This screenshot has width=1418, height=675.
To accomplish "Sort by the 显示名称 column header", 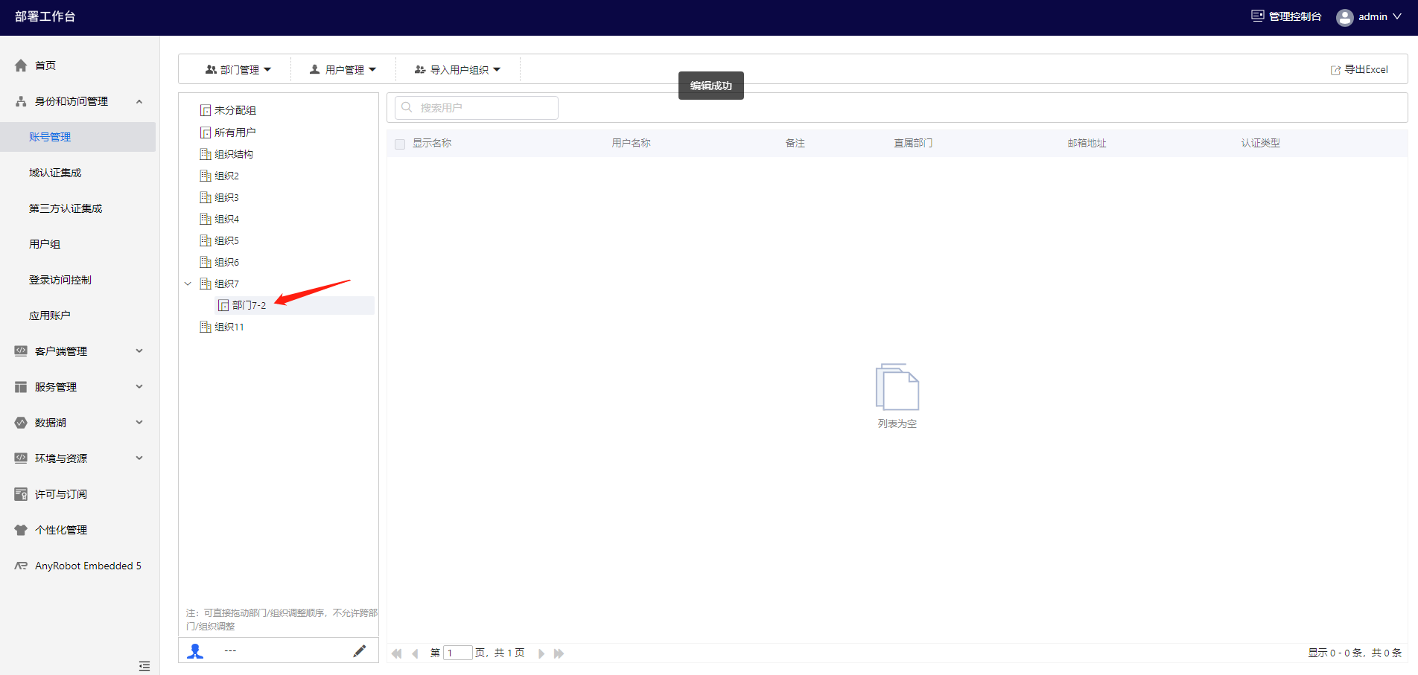I will pos(432,143).
